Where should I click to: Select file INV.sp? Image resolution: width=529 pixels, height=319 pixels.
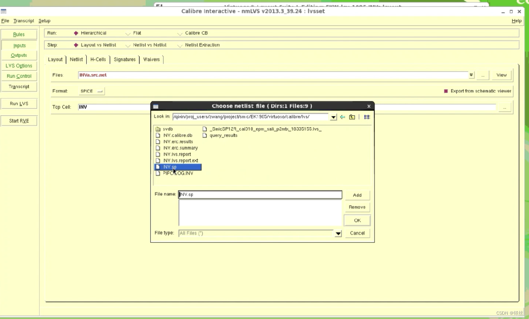pyautogui.click(x=178, y=167)
